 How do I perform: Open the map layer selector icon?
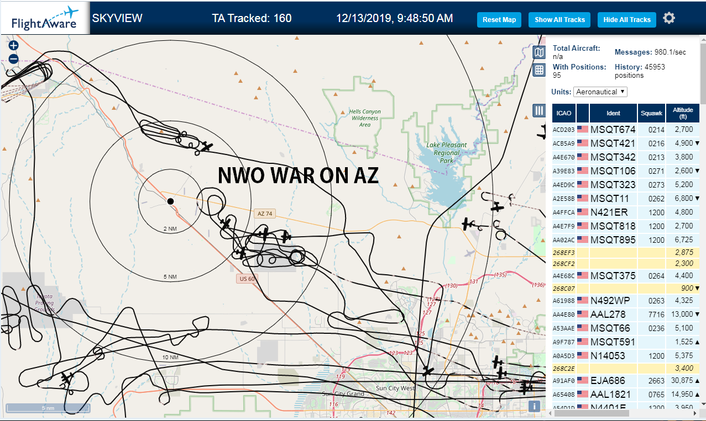tap(539, 52)
